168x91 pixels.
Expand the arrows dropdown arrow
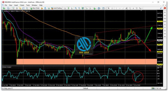(x=142, y=8)
